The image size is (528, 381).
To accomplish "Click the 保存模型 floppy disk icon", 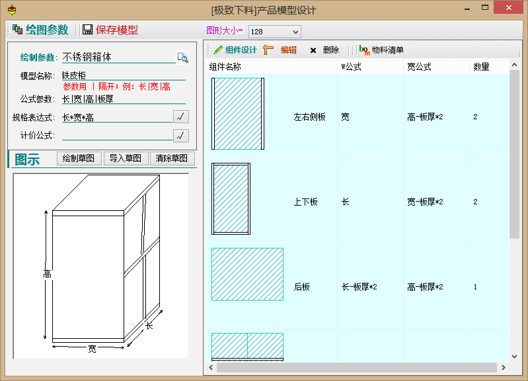I will click(87, 30).
